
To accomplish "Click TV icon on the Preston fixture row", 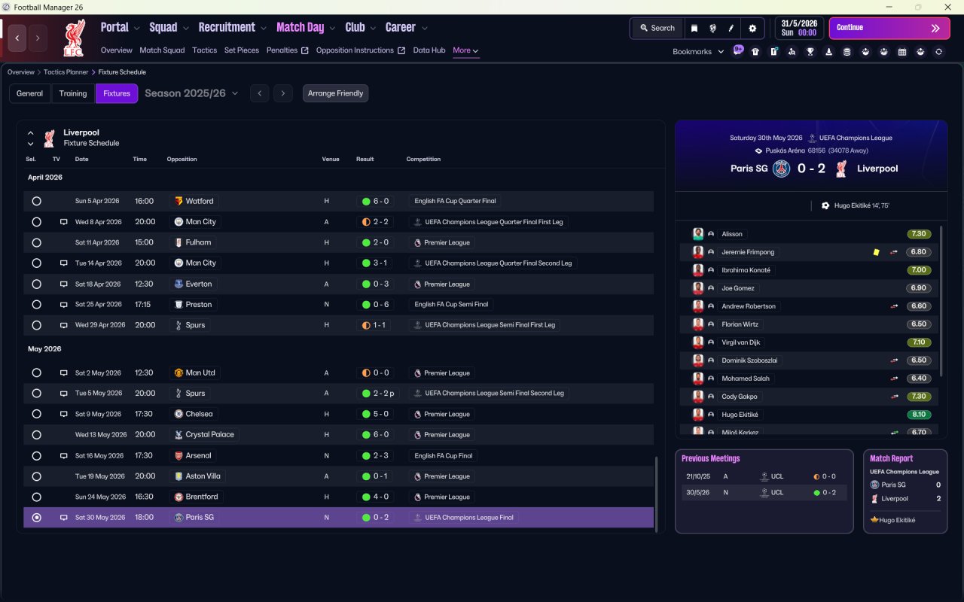I will 63,305.
